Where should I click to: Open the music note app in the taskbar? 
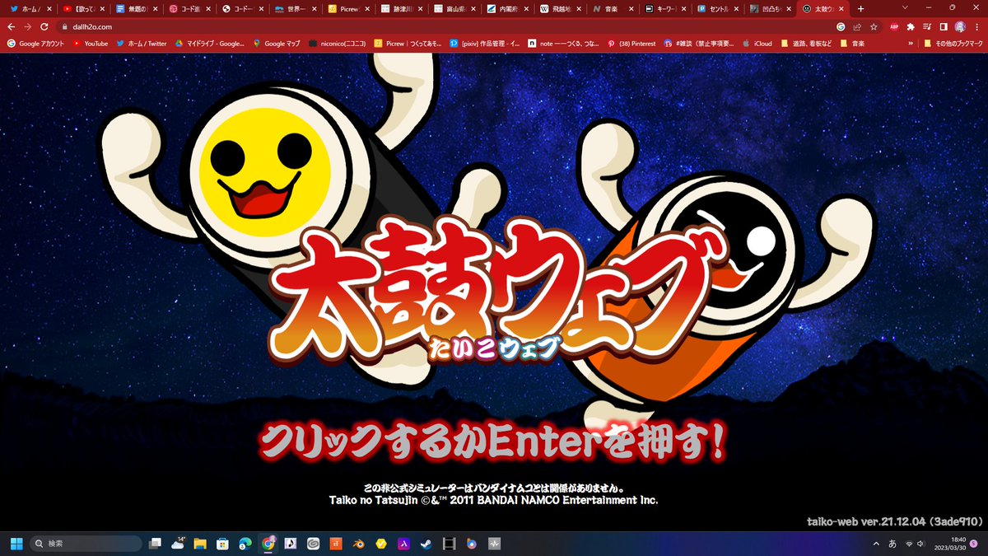click(x=290, y=544)
